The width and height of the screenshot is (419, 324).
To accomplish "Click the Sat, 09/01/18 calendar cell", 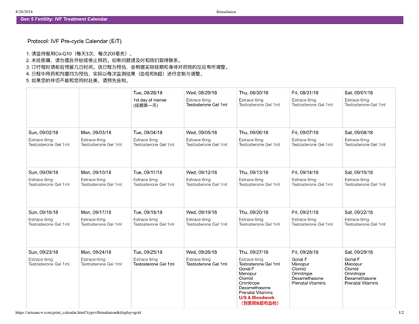I will click(369, 107).
